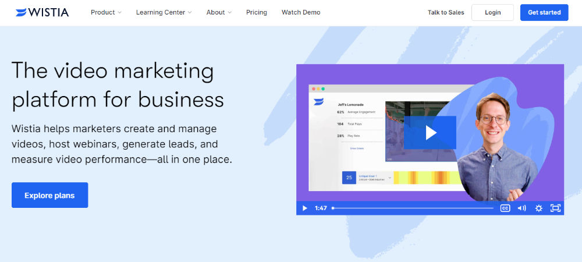Click the Wistia logo inside the video preview
The height and width of the screenshot is (262, 582).
318,102
